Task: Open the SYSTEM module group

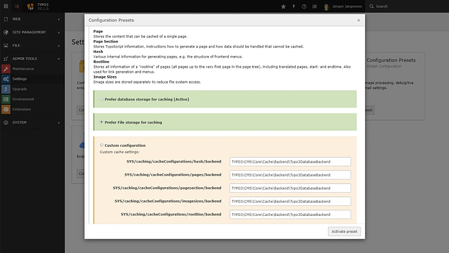Action: tap(31, 122)
